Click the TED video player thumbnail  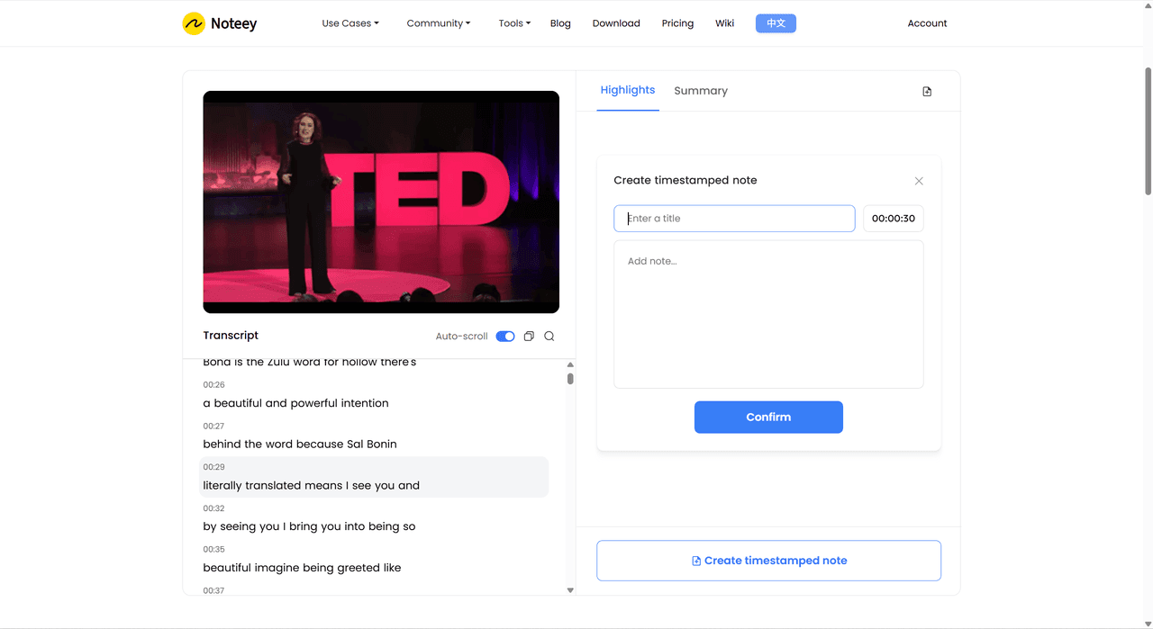pyautogui.click(x=381, y=202)
